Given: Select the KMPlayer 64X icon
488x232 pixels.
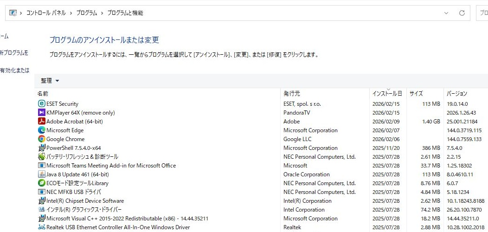Looking at the screenshot, I should [x=42, y=113].
